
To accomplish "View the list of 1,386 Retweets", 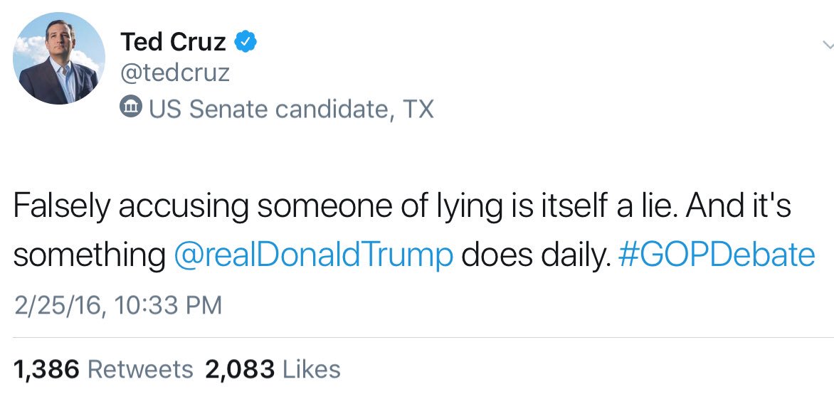I will pos(102,369).
